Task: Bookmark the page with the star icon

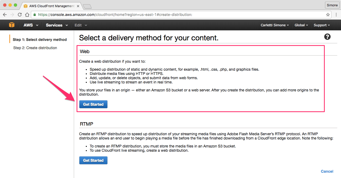Action: click(328, 15)
